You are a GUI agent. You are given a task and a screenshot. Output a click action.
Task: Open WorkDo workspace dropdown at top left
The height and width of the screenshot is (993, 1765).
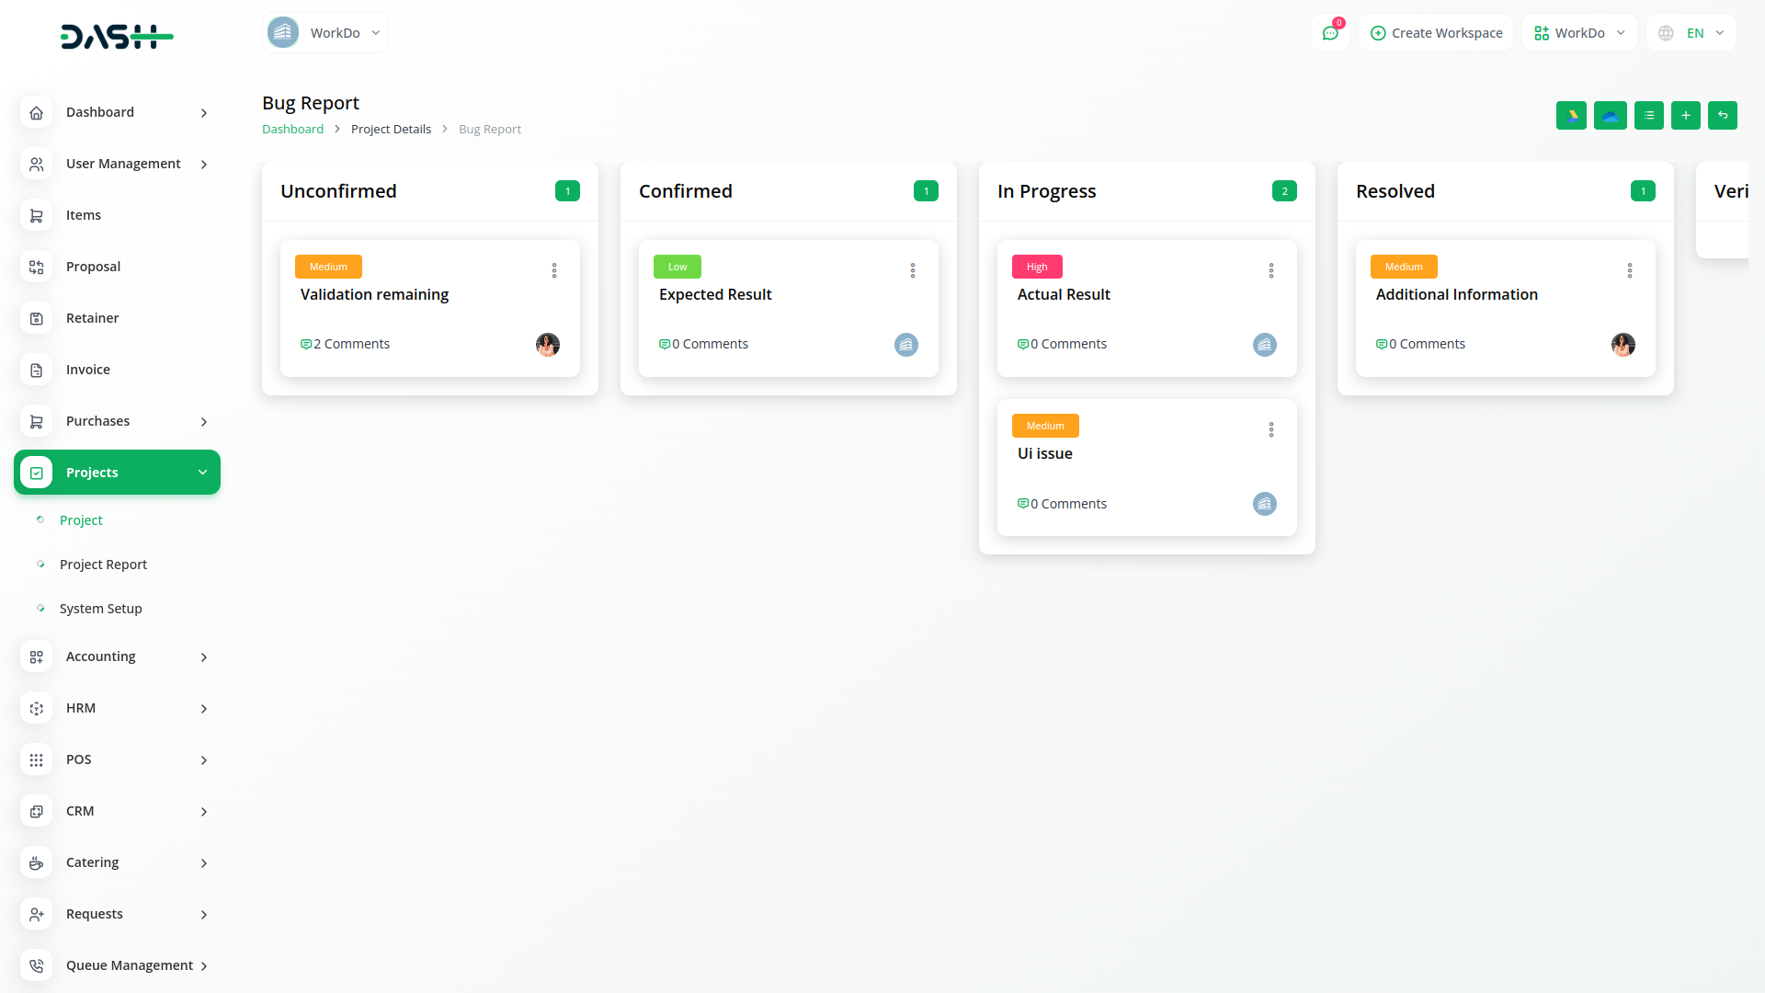[325, 33]
